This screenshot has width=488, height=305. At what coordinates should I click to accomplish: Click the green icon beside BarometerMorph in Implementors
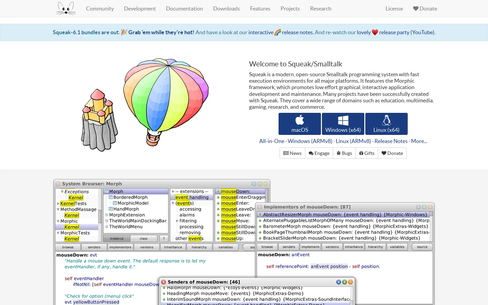[x=260, y=226]
